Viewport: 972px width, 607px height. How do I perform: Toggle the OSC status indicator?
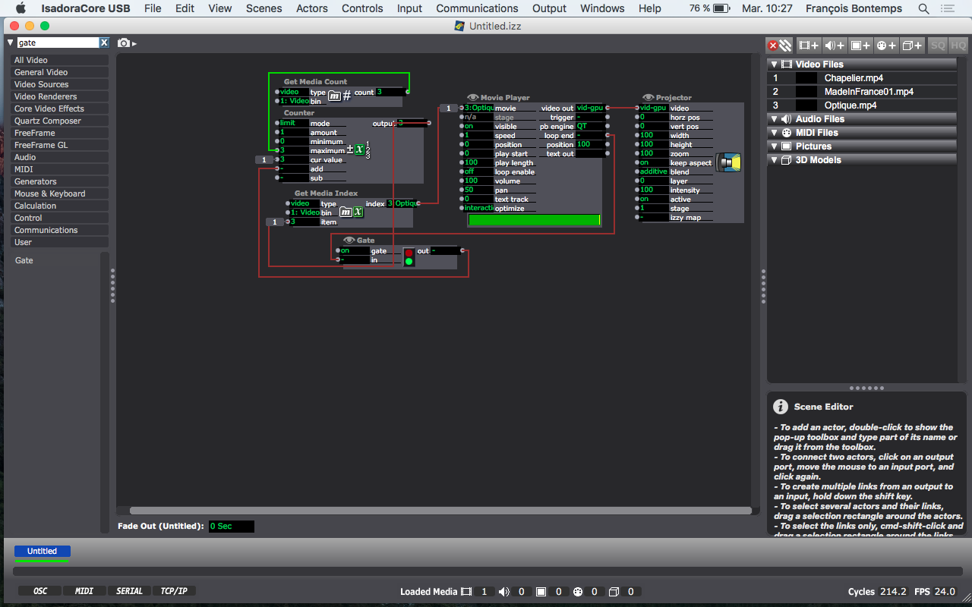(40, 591)
